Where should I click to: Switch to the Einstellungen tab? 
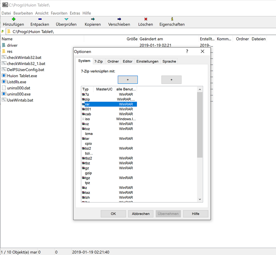[147, 62]
